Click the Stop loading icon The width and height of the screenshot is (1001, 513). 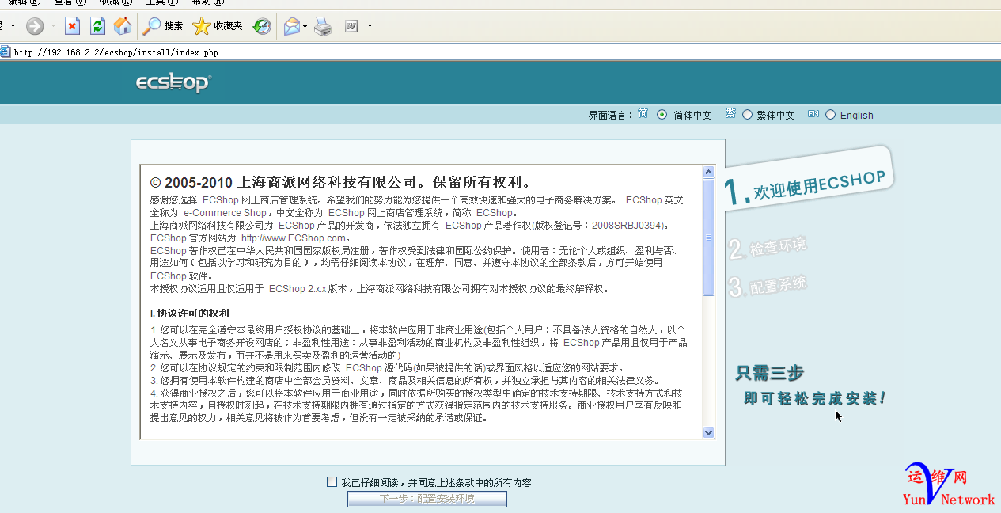click(72, 26)
